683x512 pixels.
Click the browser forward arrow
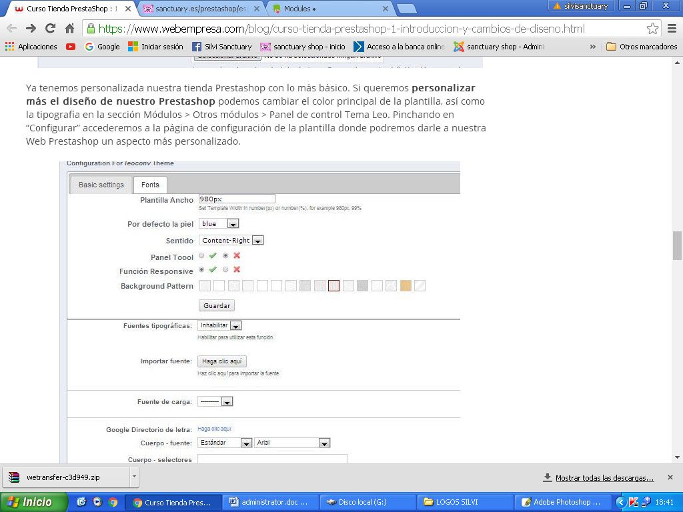31,29
